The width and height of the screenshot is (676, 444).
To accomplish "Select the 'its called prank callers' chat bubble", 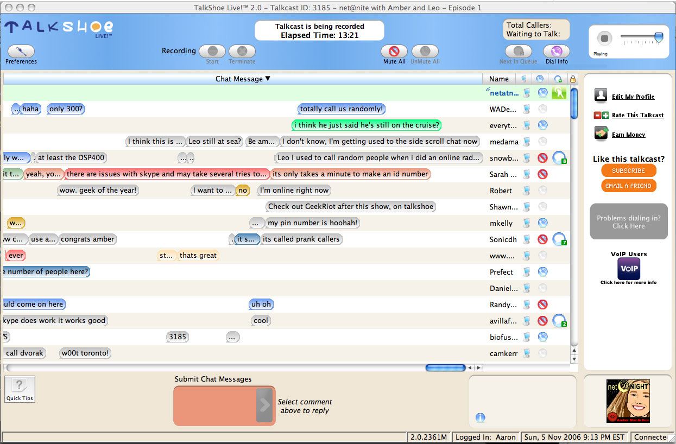I will click(x=301, y=239).
